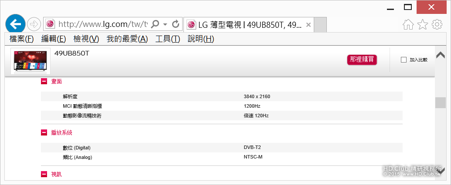Select the LG 薄型電視 browser tab
The width and height of the screenshot is (451, 185).
coord(248,25)
